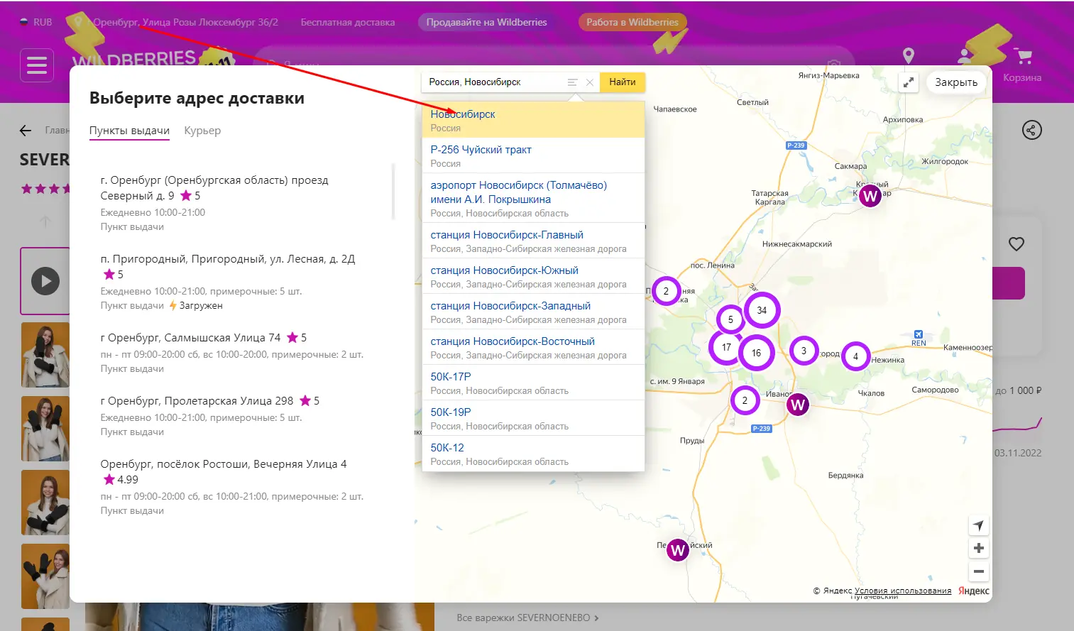Add the product to favorites with the heart icon
The width and height of the screenshot is (1074, 631).
1017,244
